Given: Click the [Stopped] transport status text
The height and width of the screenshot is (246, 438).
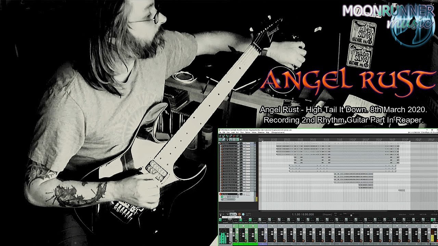Looking at the screenshot, I should (327, 215).
